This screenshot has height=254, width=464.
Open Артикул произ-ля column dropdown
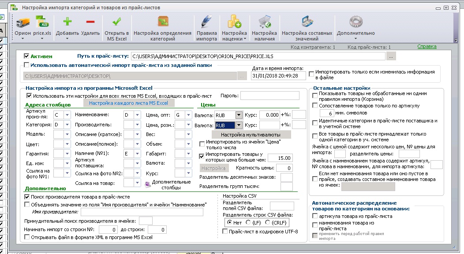[67, 115]
